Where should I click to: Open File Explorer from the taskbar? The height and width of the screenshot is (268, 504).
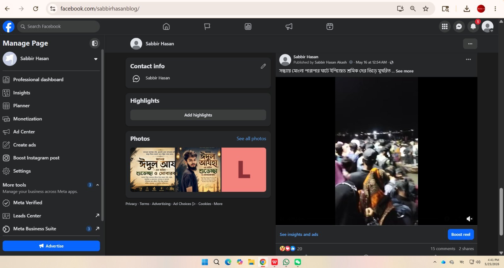point(251,262)
